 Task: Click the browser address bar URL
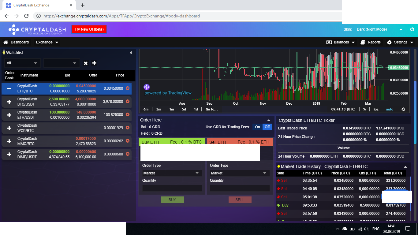pos(121,16)
